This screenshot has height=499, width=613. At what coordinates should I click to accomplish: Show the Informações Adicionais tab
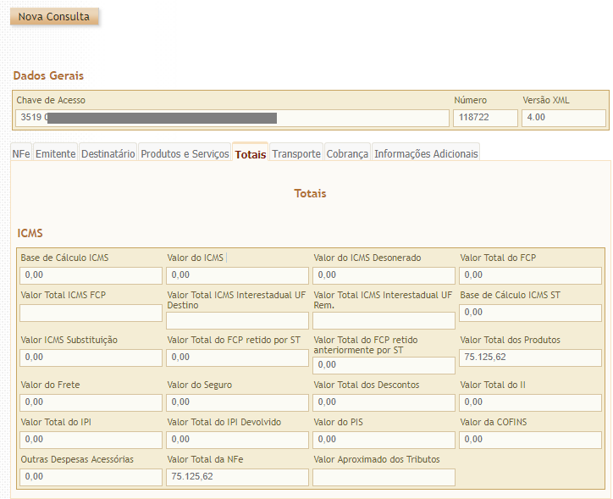[426, 154]
